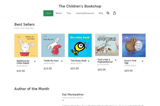Open the shopping bag cart icon
The width and height of the screenshot is (160, 106).
pyautogui.click(x=114, y=13)
